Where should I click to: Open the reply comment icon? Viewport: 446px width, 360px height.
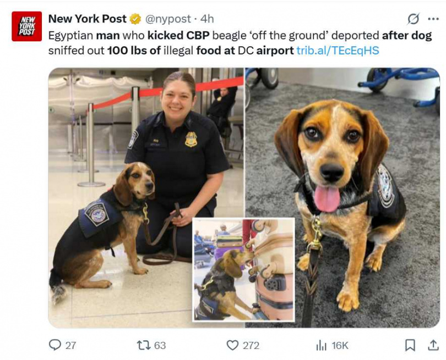click(x=55, y=345)
